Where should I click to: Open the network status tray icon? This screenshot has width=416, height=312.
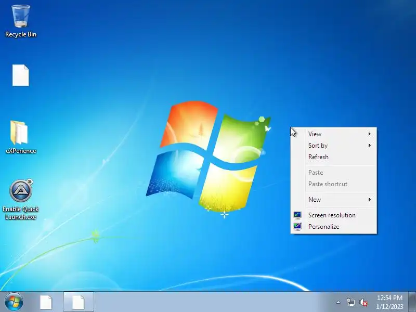pyautogui.click(x=350, y=302)
